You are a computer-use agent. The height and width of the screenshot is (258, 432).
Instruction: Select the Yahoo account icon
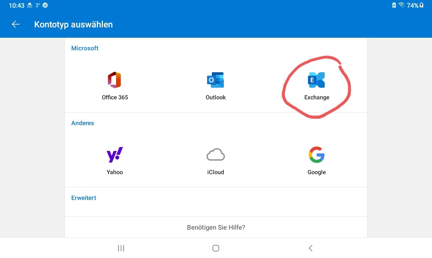click(114, 155)
